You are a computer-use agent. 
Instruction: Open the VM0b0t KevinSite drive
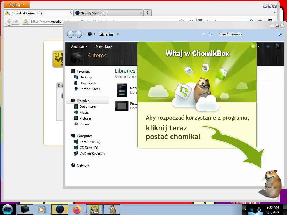point(89,154)
